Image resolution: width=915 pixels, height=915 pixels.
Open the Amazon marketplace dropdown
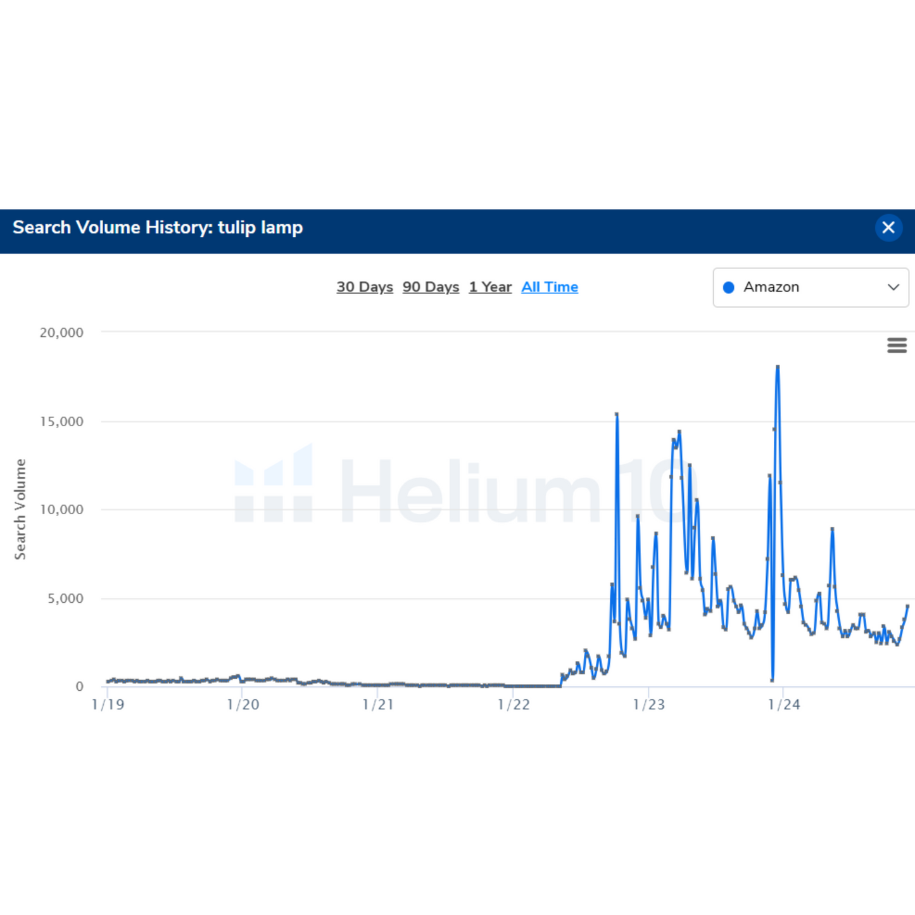(x=811, y=287)
